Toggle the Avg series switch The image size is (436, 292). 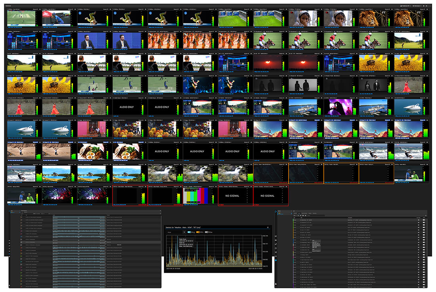click(x=189, y=232)
